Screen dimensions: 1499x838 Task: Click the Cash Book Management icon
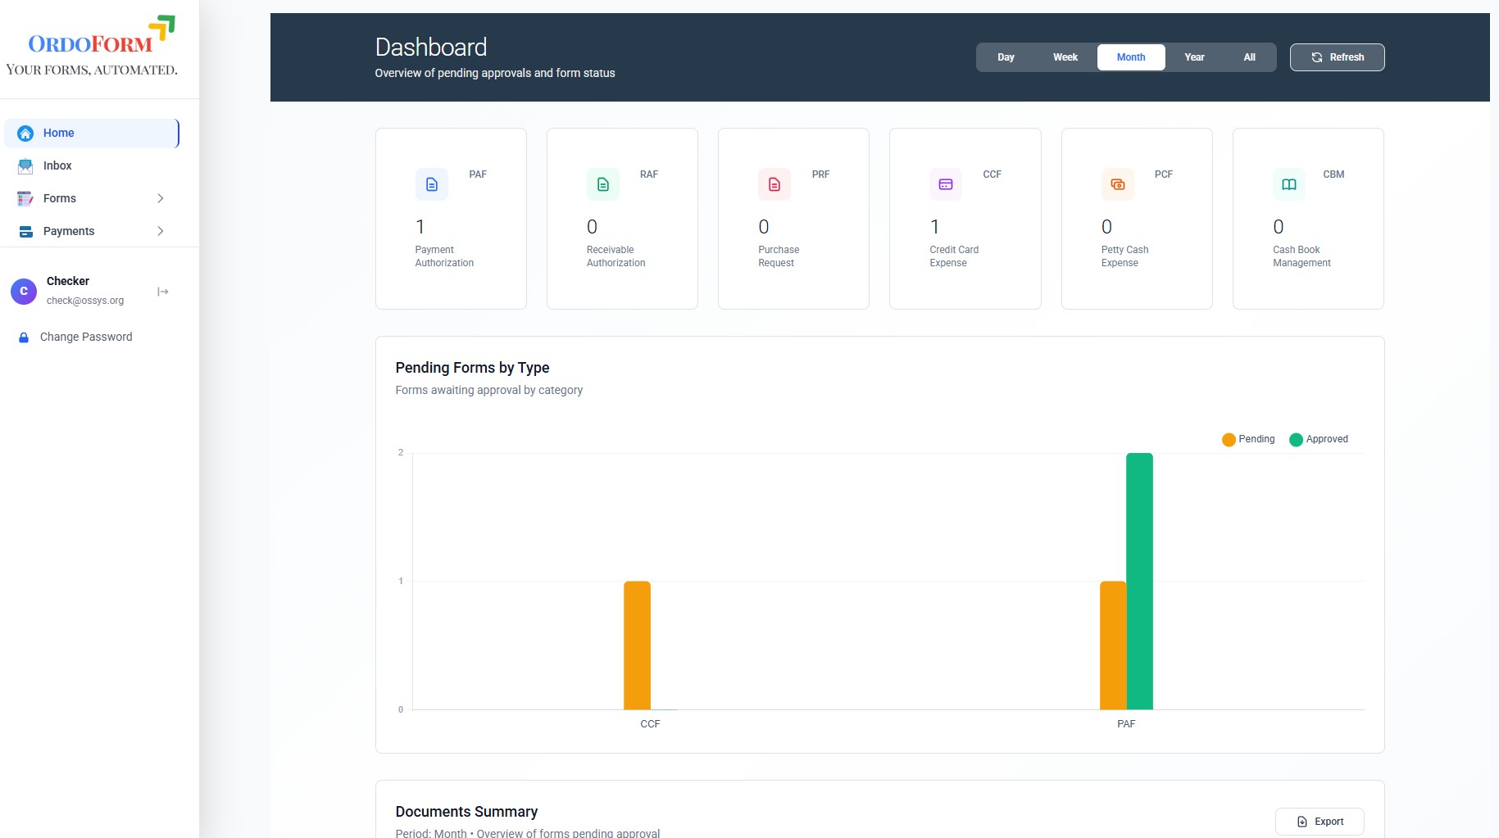click(1288, 184)
